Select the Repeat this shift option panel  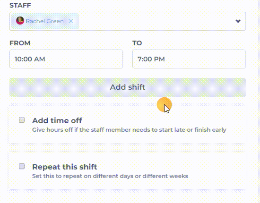coord(128,170)
